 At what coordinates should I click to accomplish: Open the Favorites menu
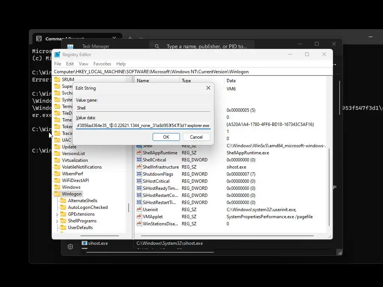tap(102, 64)
